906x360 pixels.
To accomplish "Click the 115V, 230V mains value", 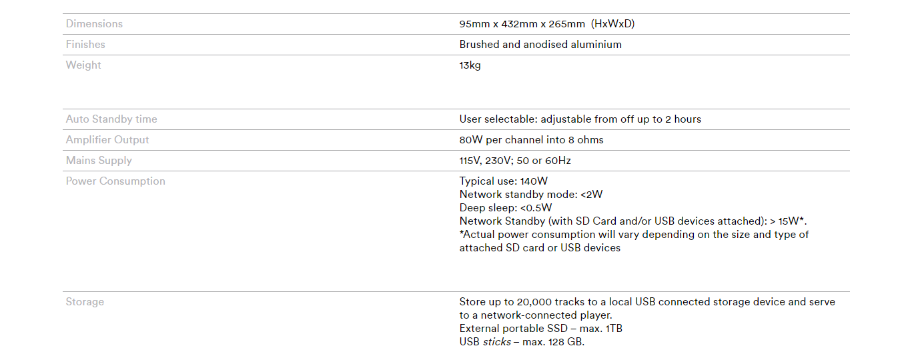I will tap(515, 161).
